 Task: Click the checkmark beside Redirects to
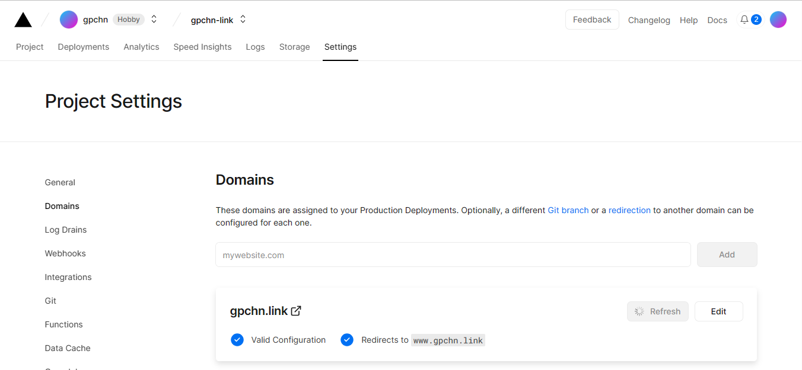pyautogui.click(x=347, y=339)
